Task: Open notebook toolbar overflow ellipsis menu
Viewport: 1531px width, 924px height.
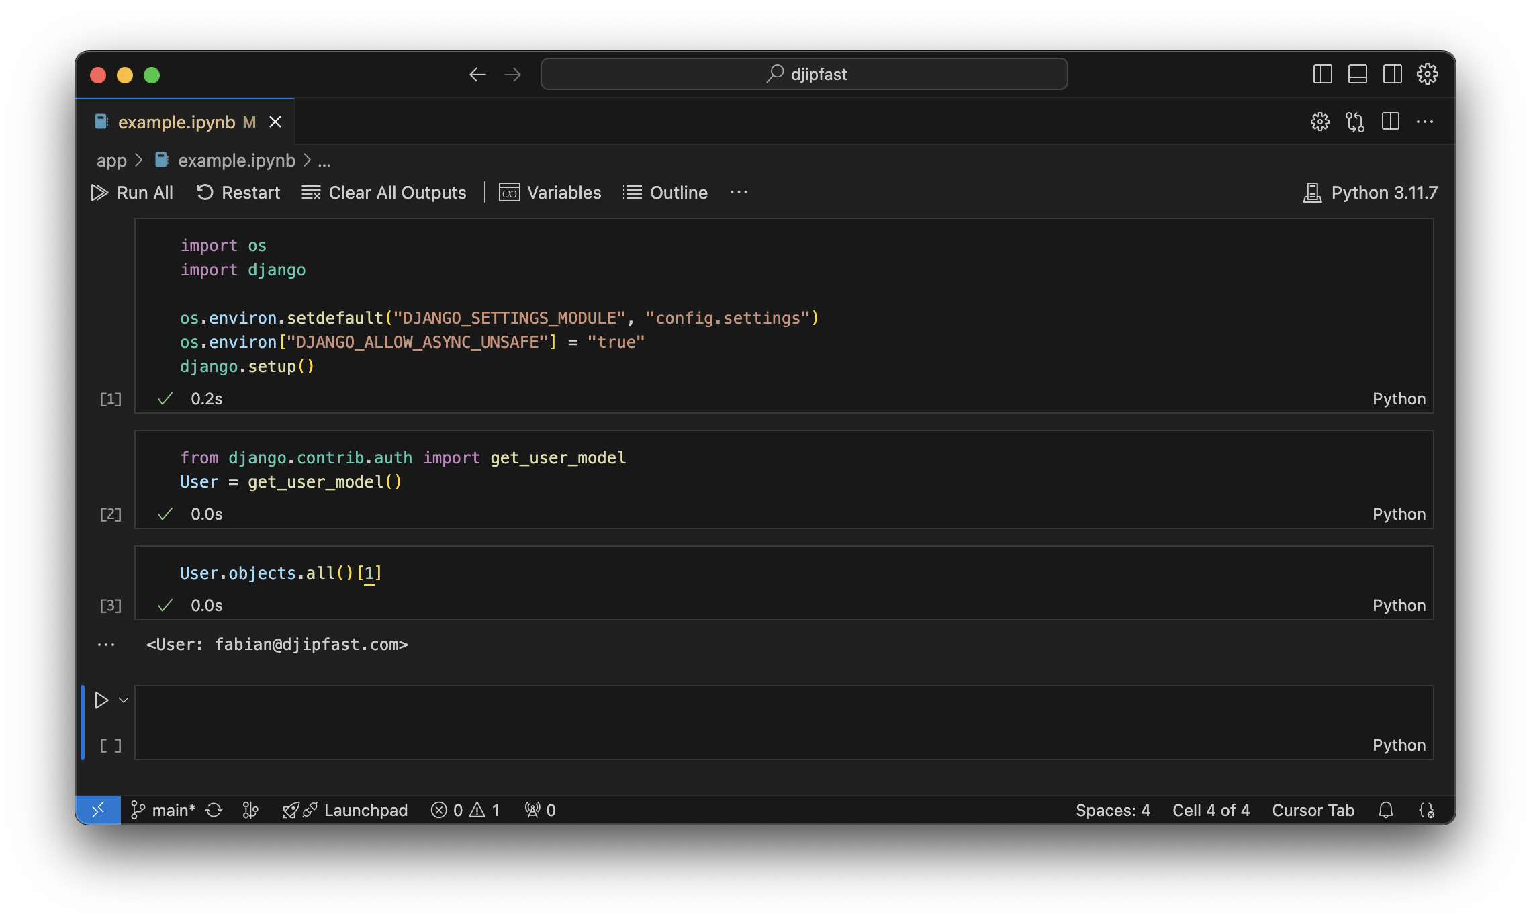Action: pyautogui.click(x=739, y=193)
